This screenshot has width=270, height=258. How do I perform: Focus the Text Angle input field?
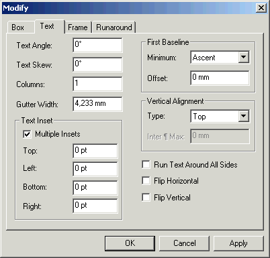[97, 45]
